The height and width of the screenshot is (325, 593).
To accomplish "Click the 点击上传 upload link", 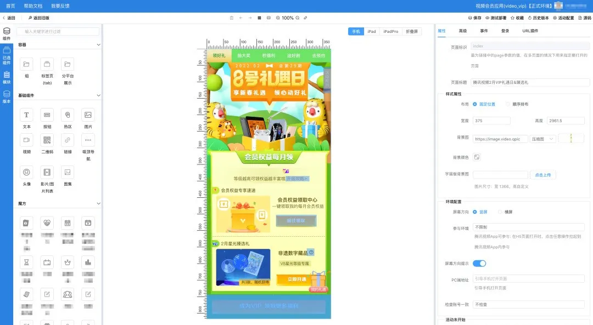I will pos(543,174).
